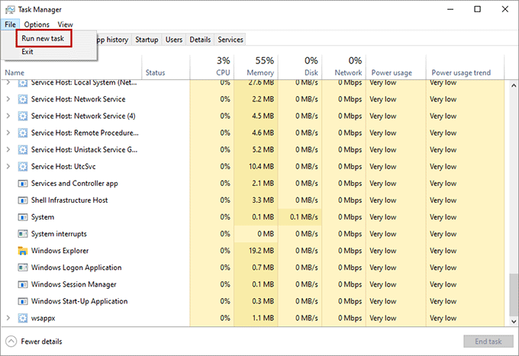This screenshot has width=519, height=356.
Task: Sort by the Memory column header
Action: (x=256, y=67)
